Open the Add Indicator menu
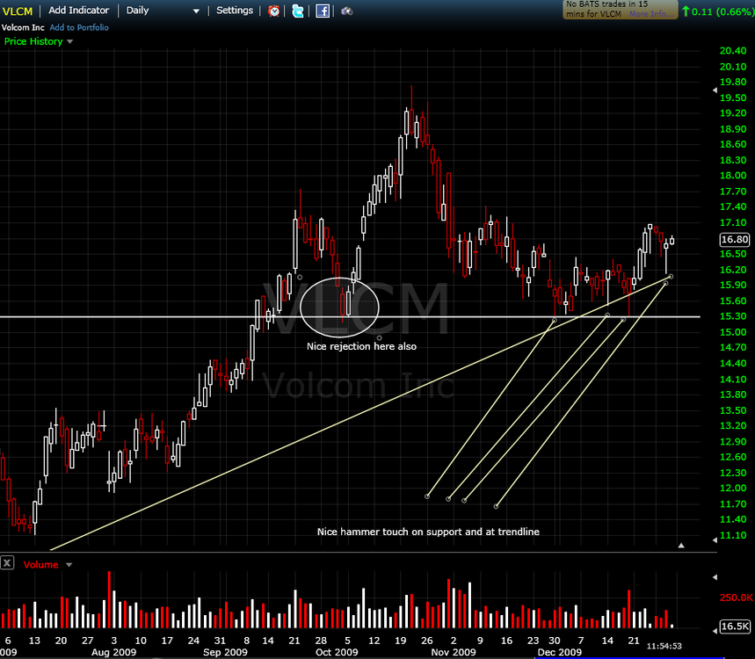The image size is (755, 659). tap(78, 11)
